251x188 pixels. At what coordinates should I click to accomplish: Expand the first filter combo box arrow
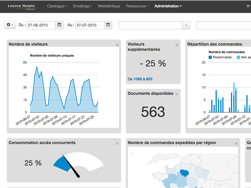186,25
